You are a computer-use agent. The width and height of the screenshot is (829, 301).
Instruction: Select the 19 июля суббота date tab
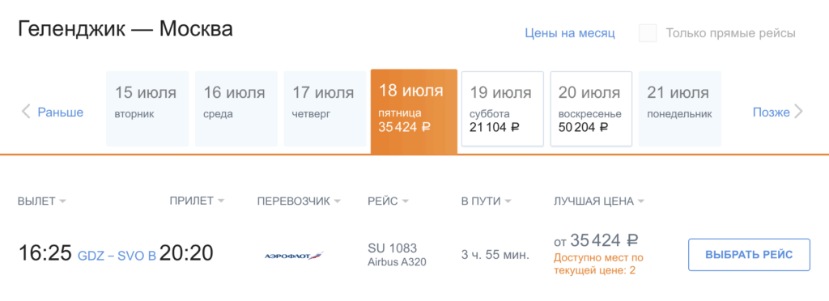pos(502,108)
